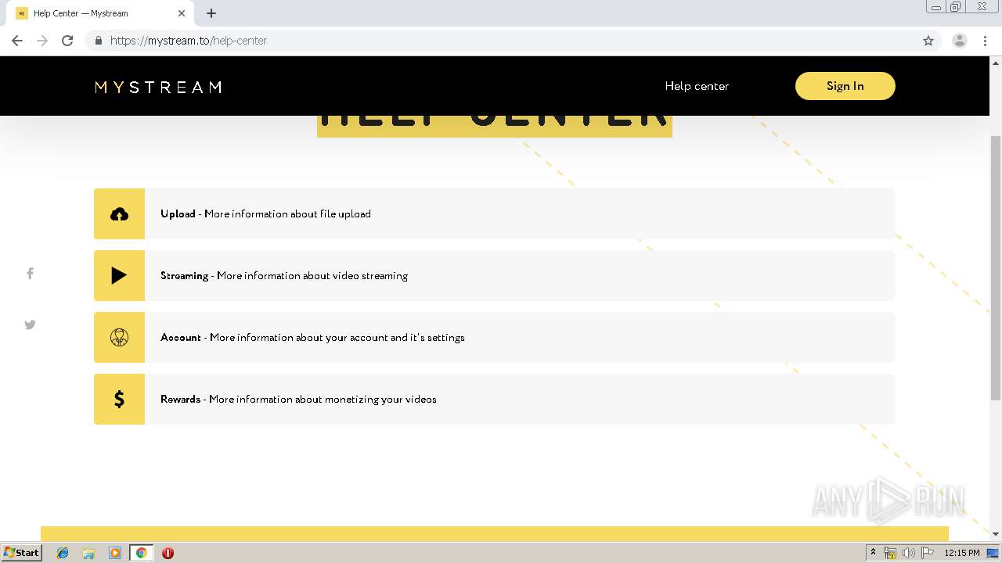Click the Account user icon
The image size is (1002, 563).
pyautogui.click(x=119, y=337)
